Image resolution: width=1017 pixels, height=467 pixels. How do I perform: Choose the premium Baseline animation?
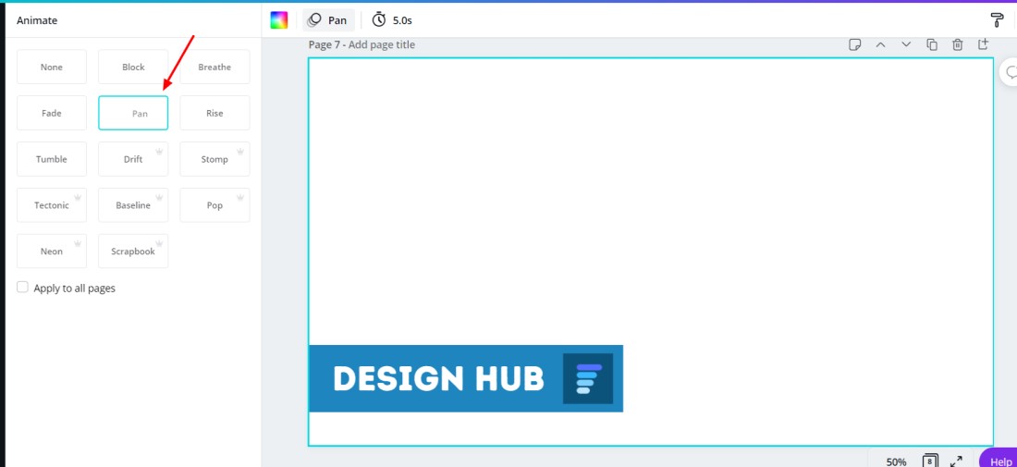click(133, 205)
